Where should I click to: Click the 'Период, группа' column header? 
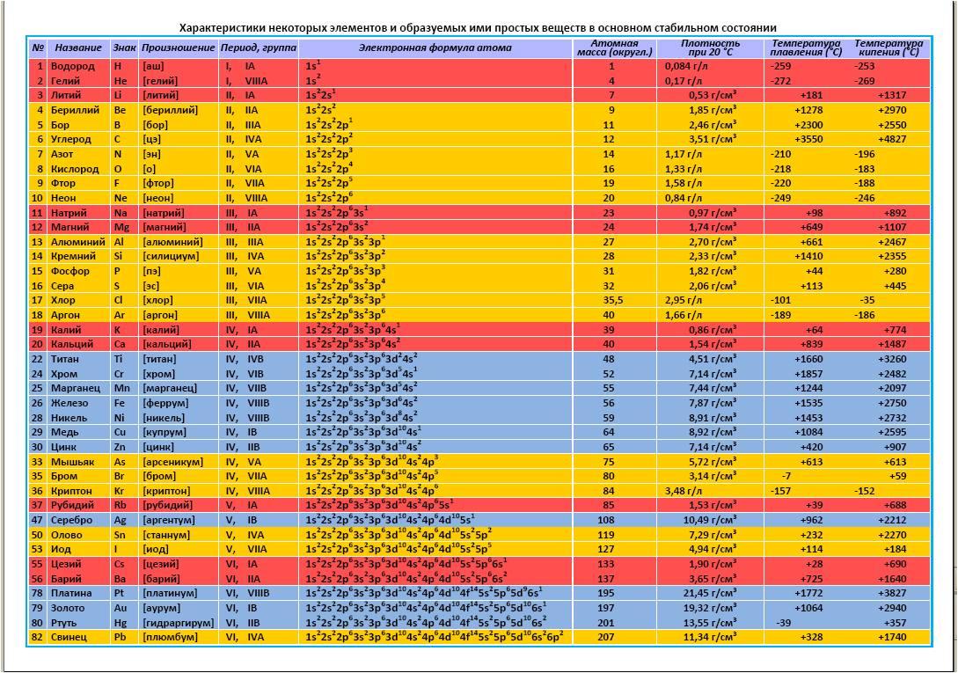pos(259,48)
